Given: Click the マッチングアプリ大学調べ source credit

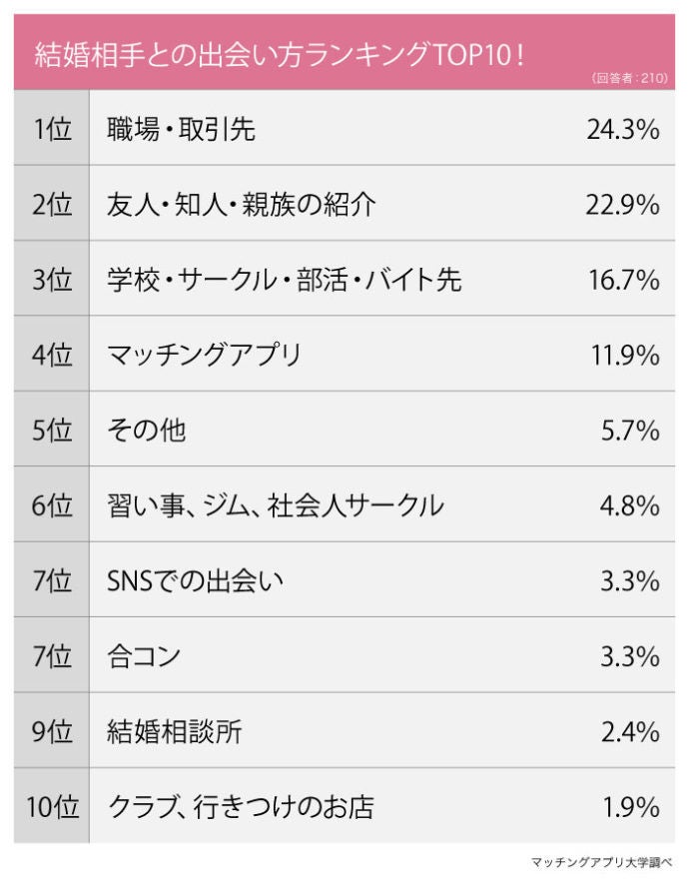Looking at the screenshot, I should (x=603, y=861).
